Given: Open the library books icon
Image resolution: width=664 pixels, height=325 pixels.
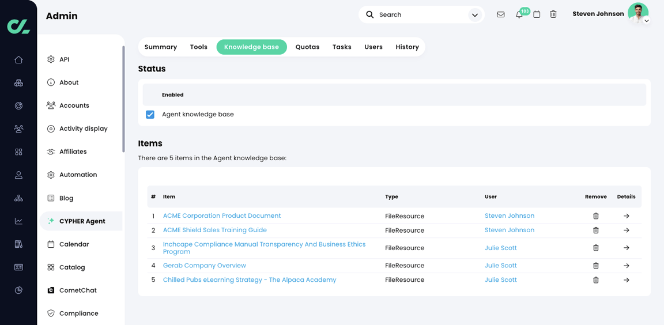Looking at the screenshot, I should (x=18, y=244).
